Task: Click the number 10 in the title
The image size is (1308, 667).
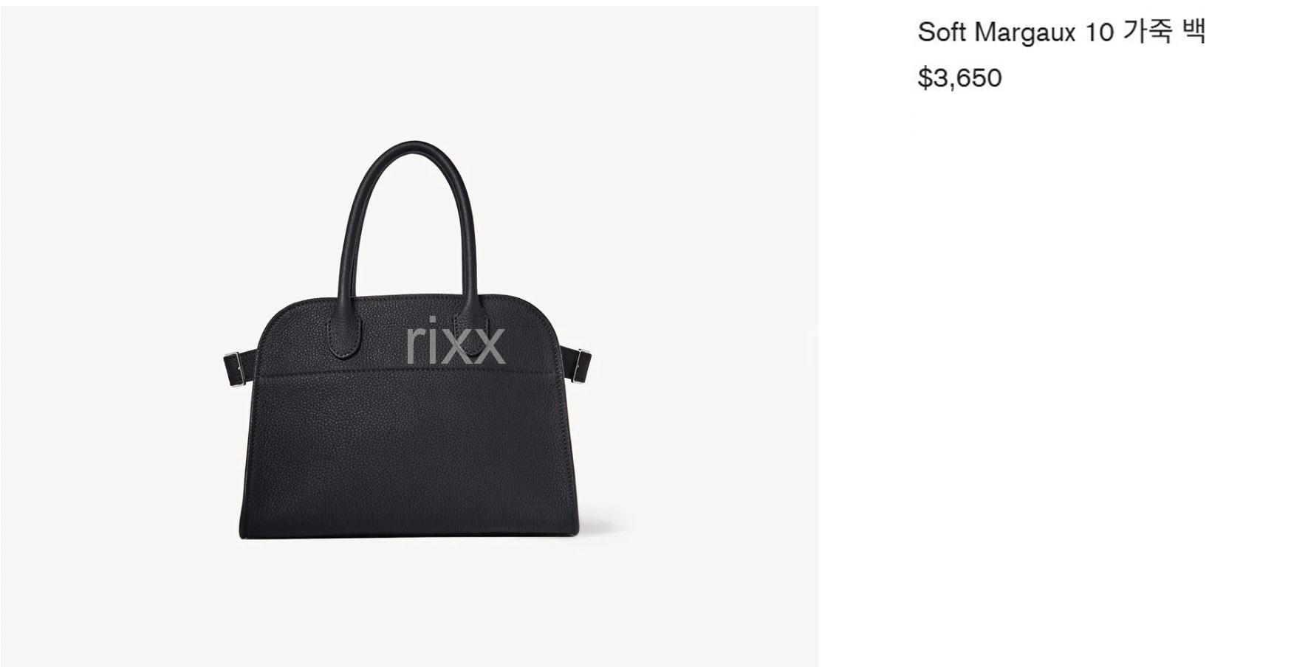Action: click(1098, 33)
